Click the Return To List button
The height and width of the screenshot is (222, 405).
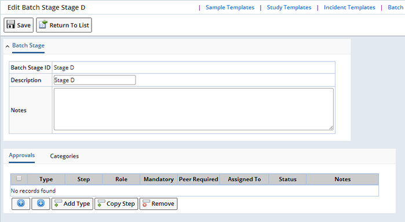coord(64,25)
